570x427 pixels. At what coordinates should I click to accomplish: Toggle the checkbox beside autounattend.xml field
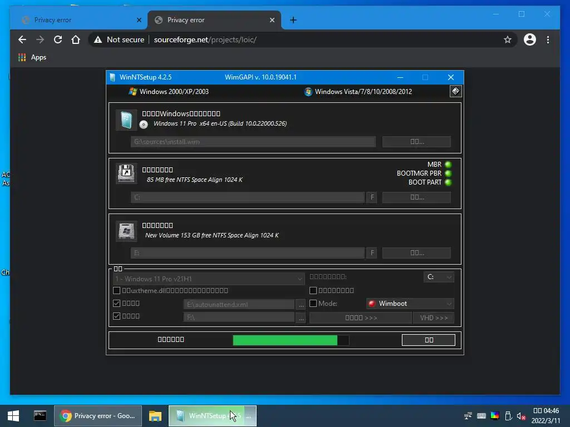coord(116,303)
